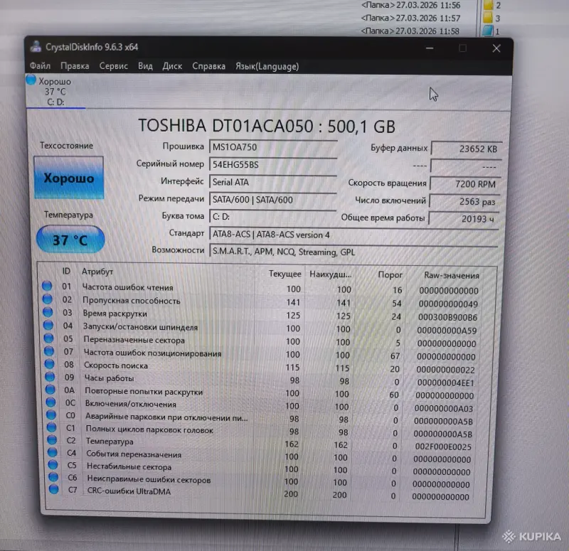Click blue status icon for Переназначенные сектора
The width and height of the screenshot is (569, 551).
(x=46, y=341)
